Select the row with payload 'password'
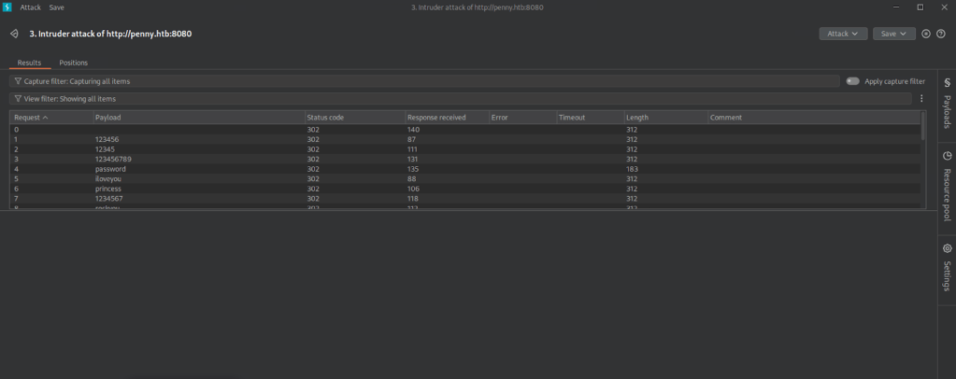This screenshot has height=379, width=956. tap(110, 169)
